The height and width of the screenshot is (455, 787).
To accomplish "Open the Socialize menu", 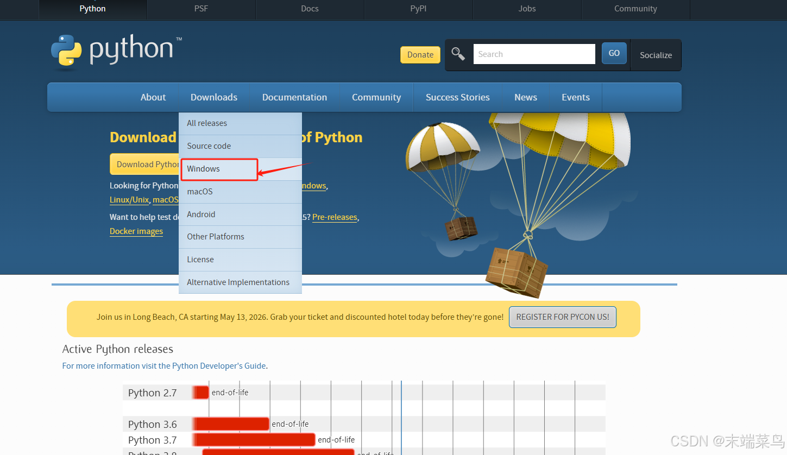I will click(x=656, y=55).
